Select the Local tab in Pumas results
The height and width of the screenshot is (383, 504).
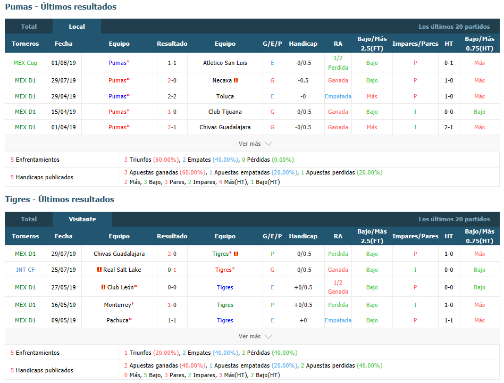coord(77,27)
